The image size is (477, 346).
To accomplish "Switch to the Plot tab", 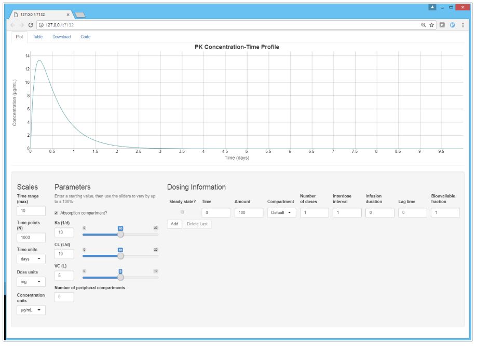I will [x=19, y=37].
